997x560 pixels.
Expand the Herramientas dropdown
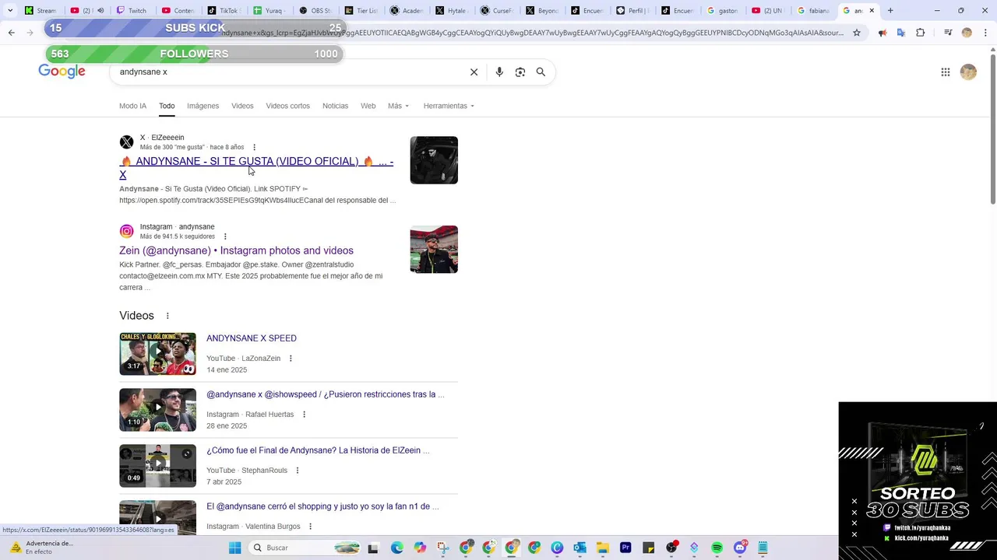click(x=449, y=106)
